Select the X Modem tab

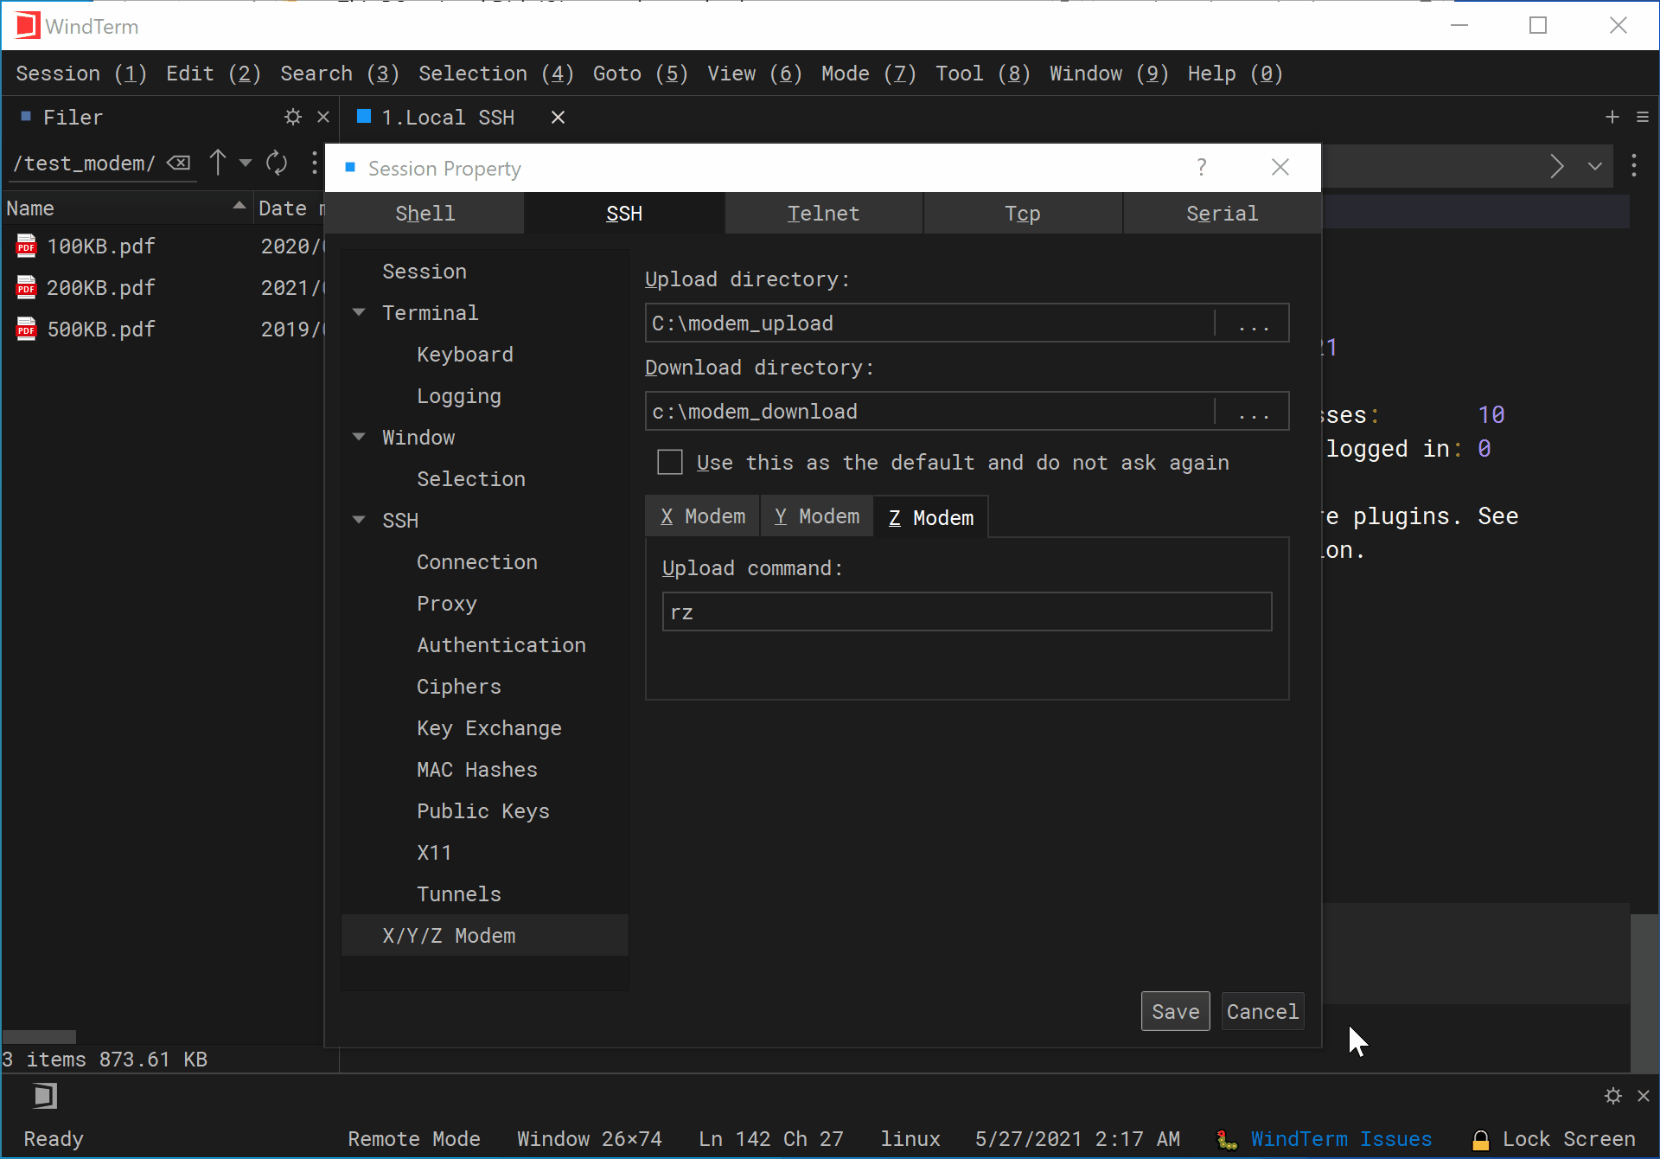pyautogui.click(x=701, y=517)
